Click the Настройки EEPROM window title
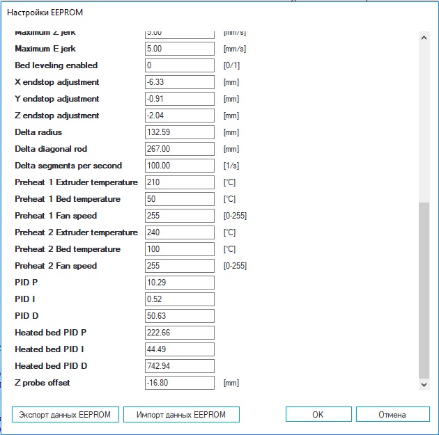Image resolution: width=439 pixels, height=435 pixels. (45, 13)
